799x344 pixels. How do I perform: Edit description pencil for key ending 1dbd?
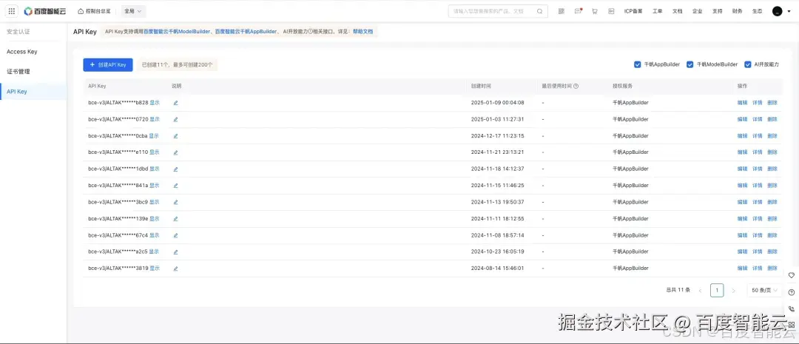(x=176, y=169)
